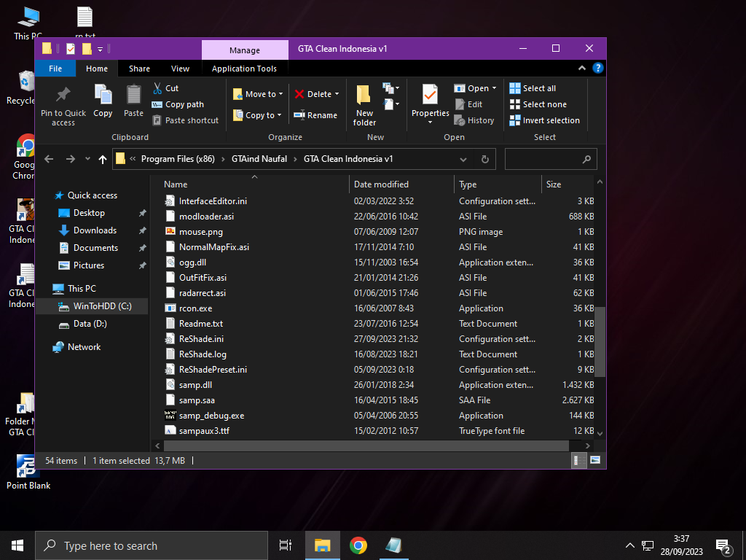The height and width of the screenshot is (560, 746).
Task: Expand the address bar history dropdown
Action: (x=463, y=160)
